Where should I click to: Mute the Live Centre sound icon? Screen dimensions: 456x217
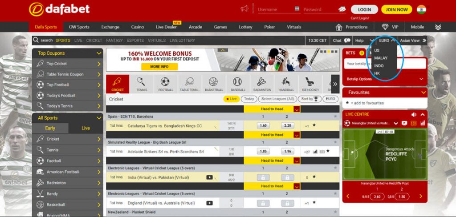tap(414, 114)
